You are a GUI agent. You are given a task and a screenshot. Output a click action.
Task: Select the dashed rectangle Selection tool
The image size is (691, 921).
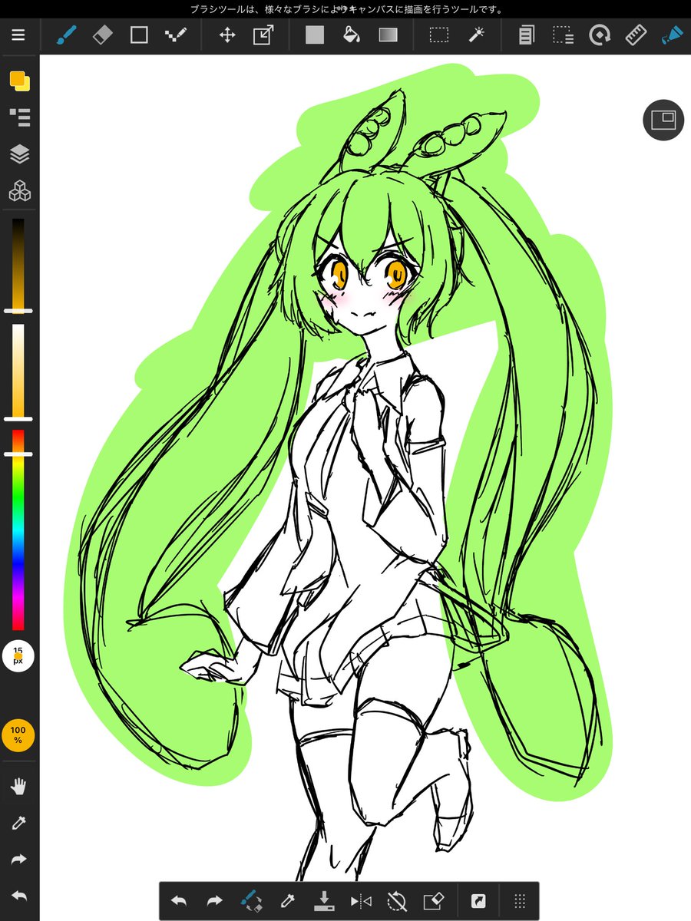pos(439,35)
